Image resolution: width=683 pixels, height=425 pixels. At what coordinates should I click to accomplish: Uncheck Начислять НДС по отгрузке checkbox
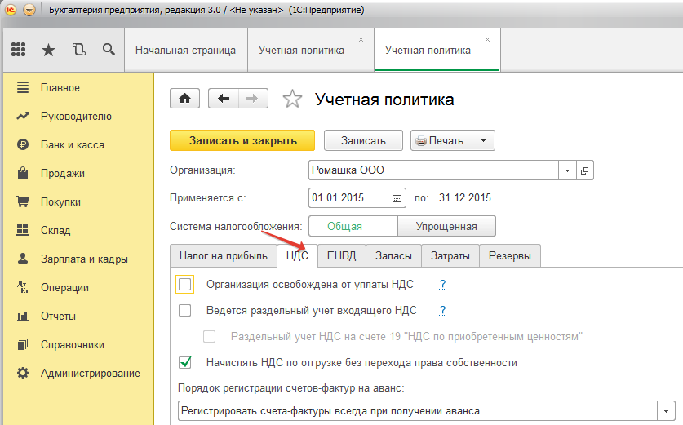[x=185, y=362]
